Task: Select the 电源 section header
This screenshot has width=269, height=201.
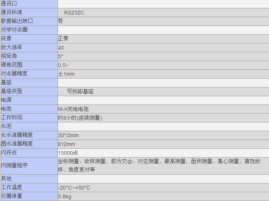Action: pyautogui.click(x=6, y=100)
